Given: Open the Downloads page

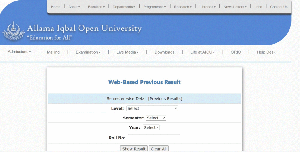Looking at the screenshot, I should tap(165, 52).
